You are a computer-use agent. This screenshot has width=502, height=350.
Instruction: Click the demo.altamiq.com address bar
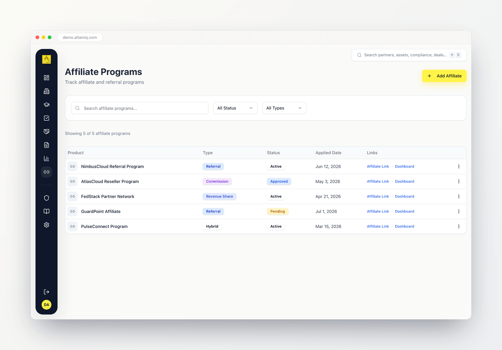coord(80,37)
